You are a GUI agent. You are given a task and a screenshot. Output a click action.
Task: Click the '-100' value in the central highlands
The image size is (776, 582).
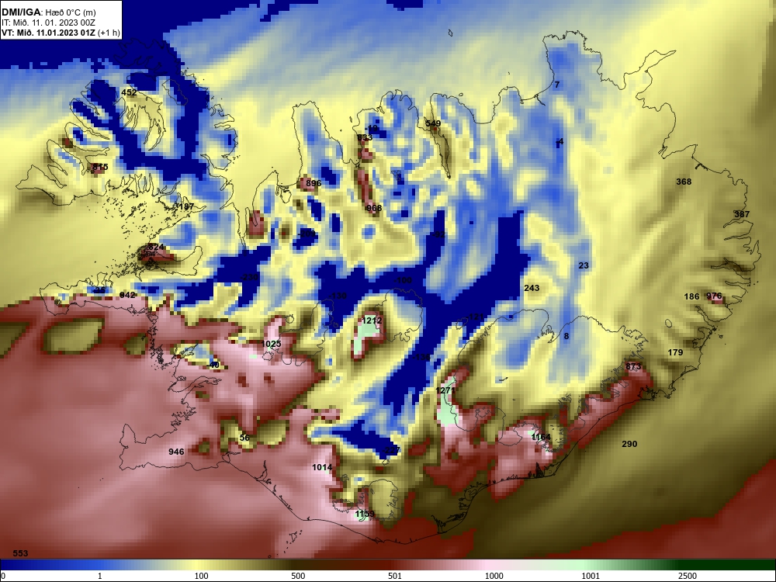(x=402, y=280)
